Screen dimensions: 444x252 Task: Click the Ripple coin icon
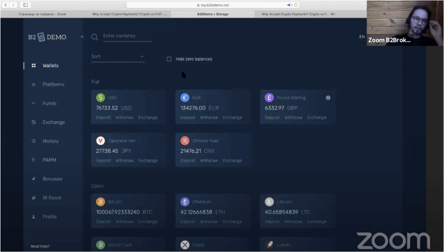click(x=185, y=245)
